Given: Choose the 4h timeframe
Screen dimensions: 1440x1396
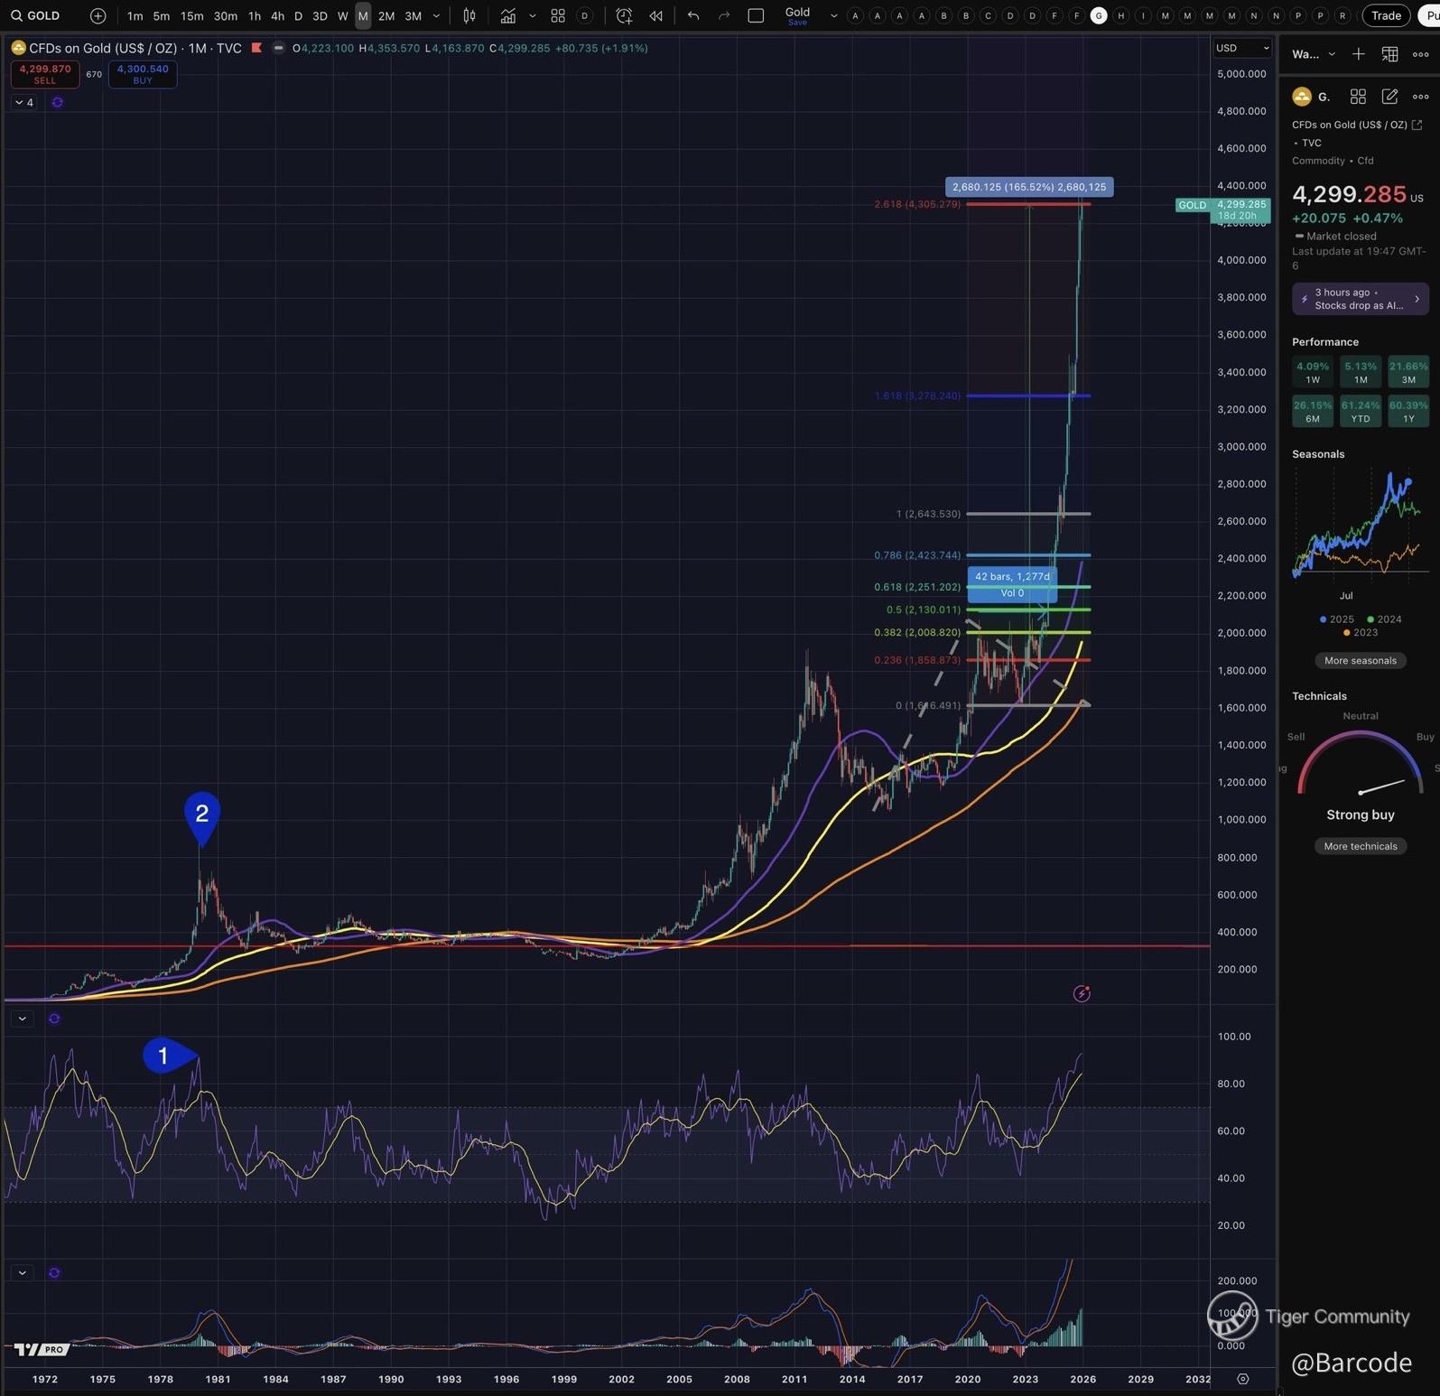Looking at the screenshot, I should (x=277, y=15).
